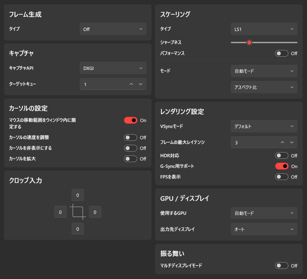Enable マルチディスプレイモード toggle
This screenshot has height=279, width=307.
pos(282,266)
